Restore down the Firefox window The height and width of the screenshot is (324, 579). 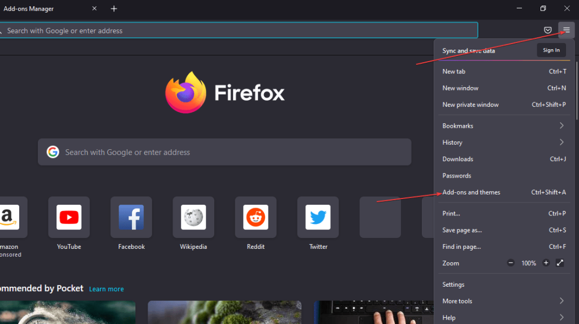click(x=543, y=8)
